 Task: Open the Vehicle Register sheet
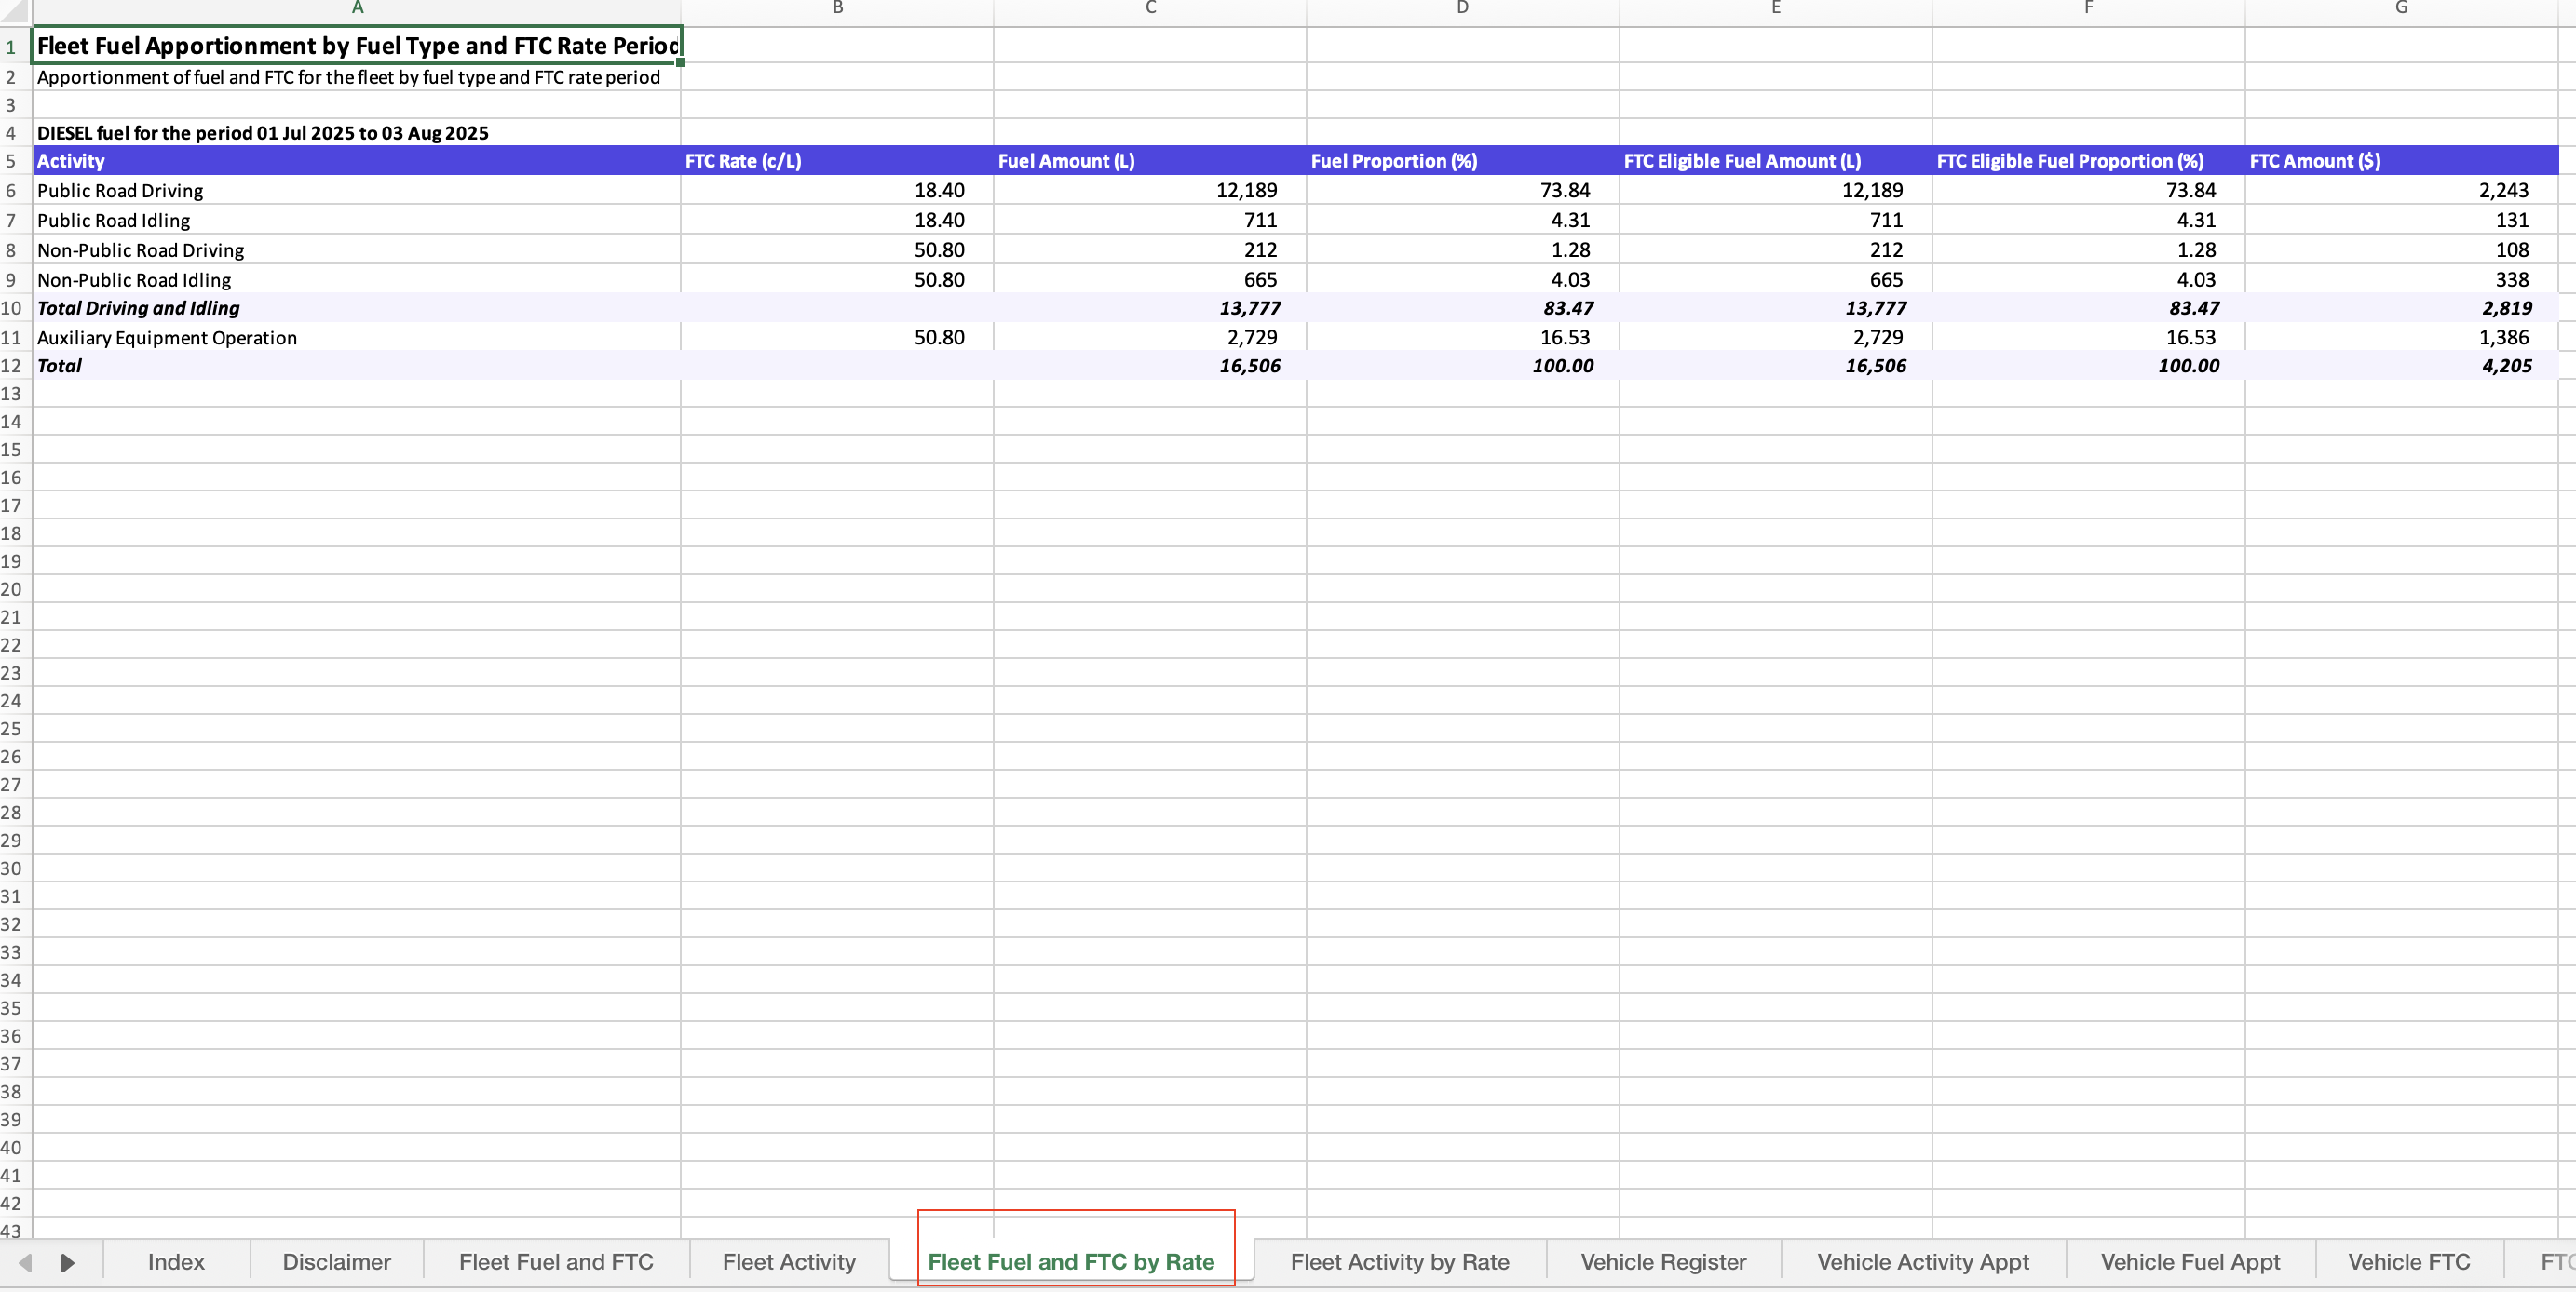click(x=1662, y=1261)
